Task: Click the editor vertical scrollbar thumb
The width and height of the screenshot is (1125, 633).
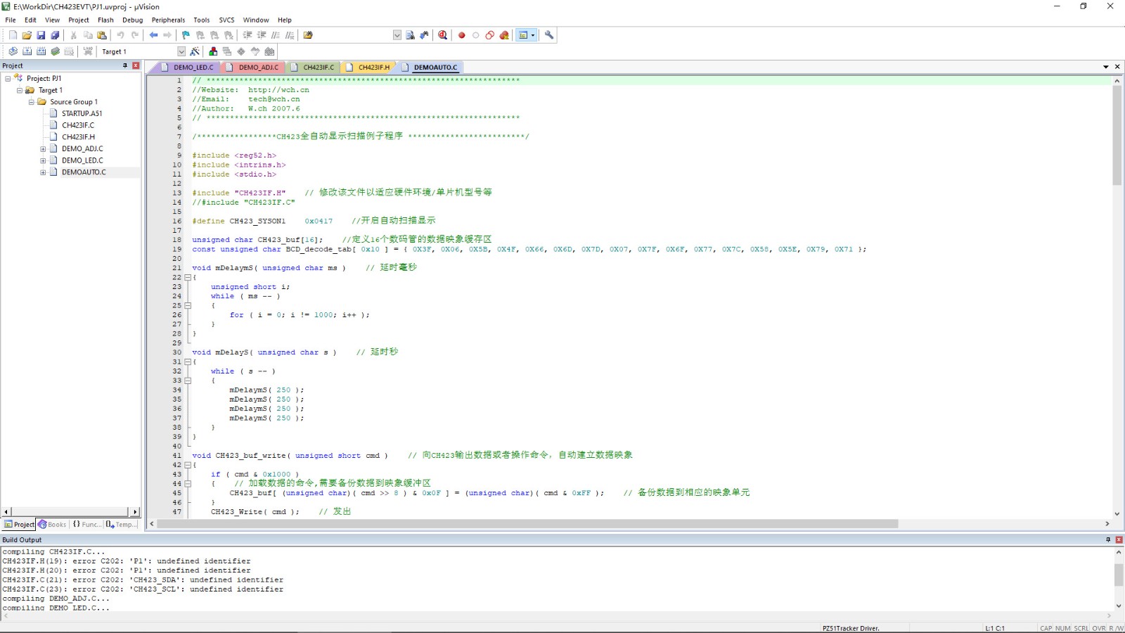Action: (x=1117, y=135)
